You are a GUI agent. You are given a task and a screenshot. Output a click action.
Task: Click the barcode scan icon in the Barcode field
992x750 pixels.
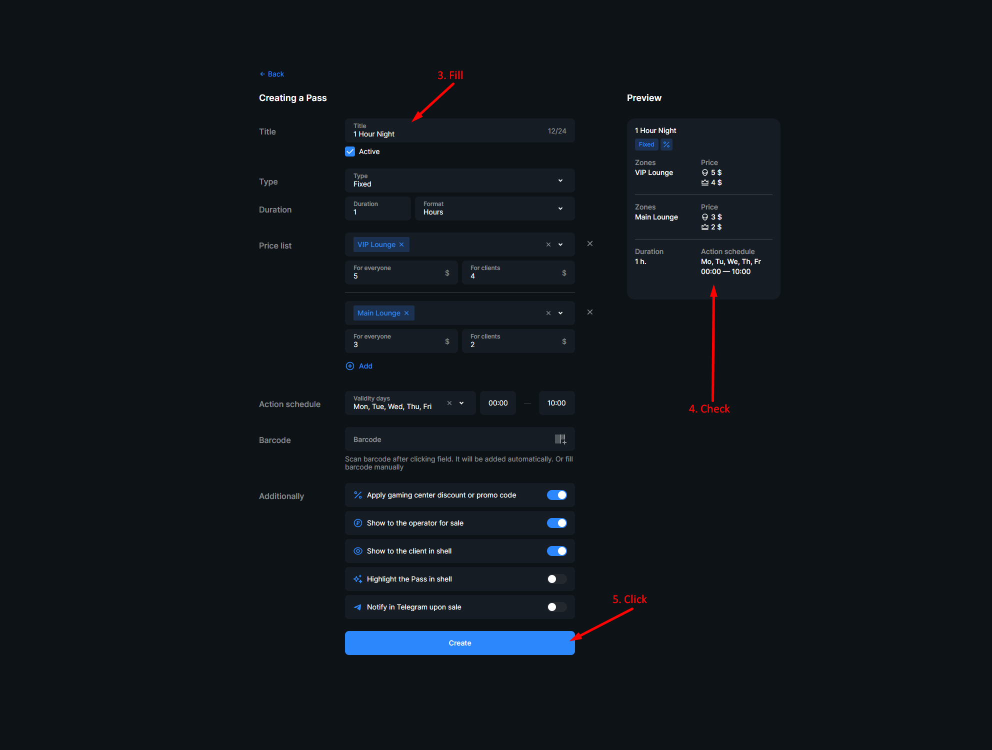click(560, 439)
